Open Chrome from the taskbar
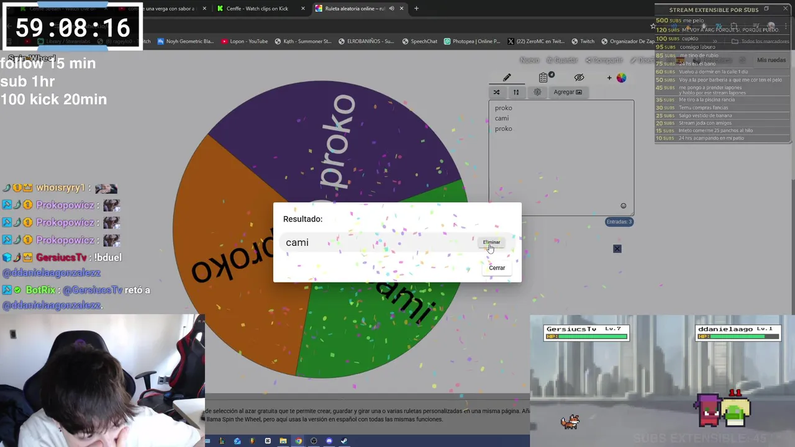Image resolution: width=795 pixels, height=447 pixels. click(x=298, y=441)
